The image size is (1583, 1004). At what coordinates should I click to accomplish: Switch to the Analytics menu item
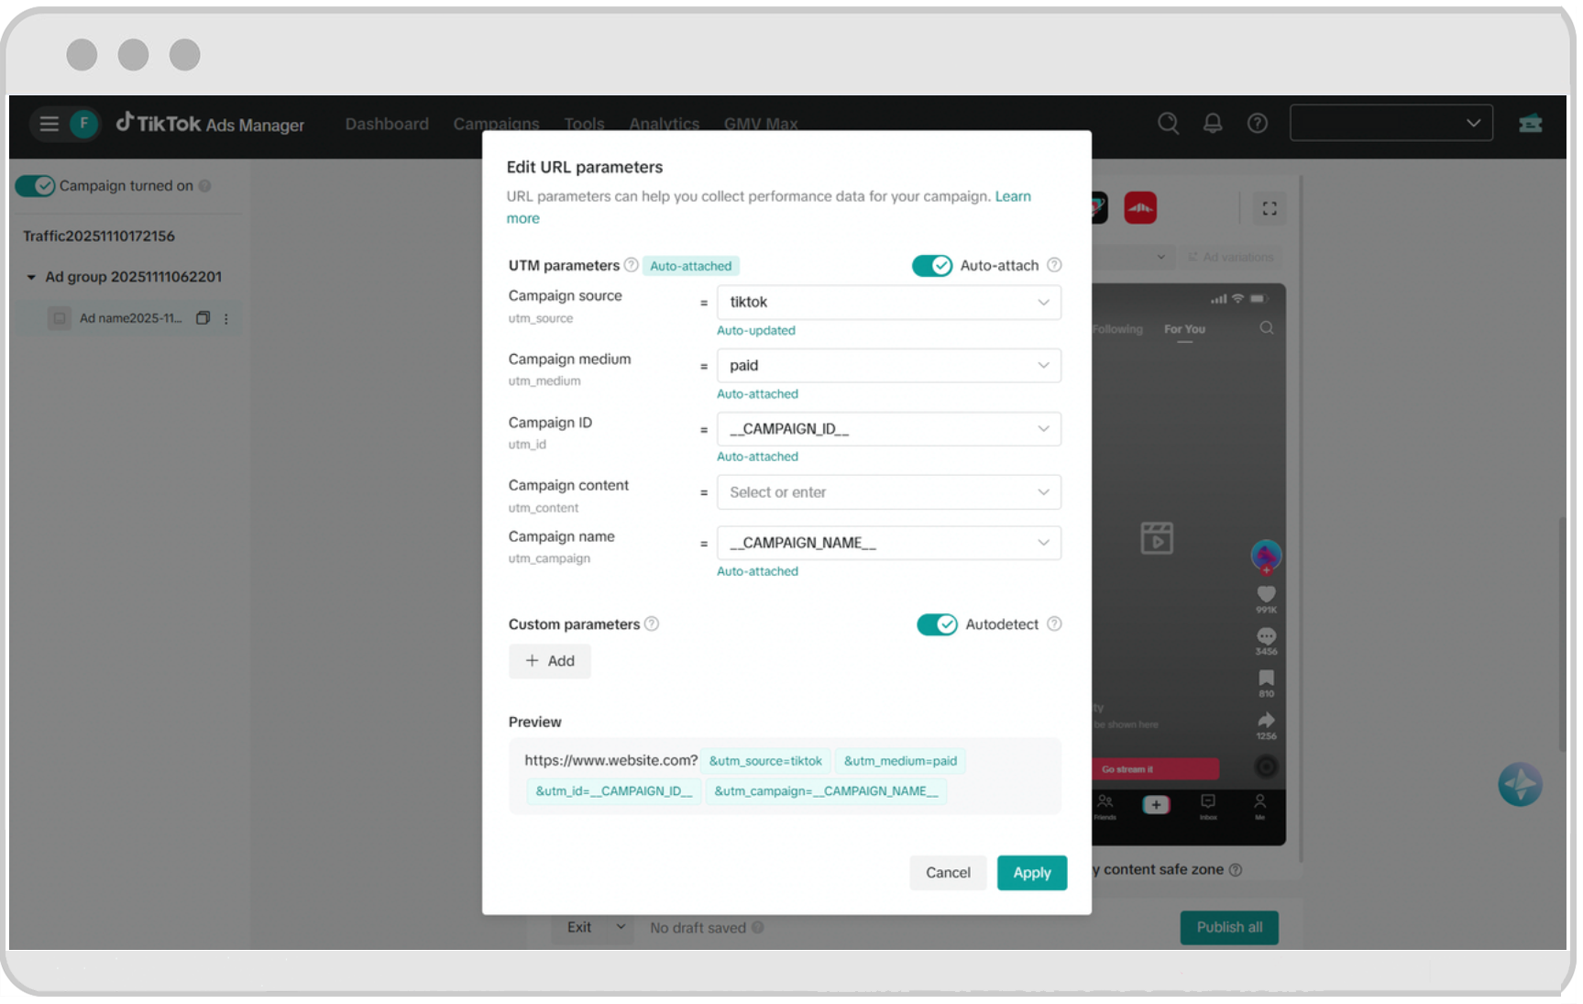[664, 124]
